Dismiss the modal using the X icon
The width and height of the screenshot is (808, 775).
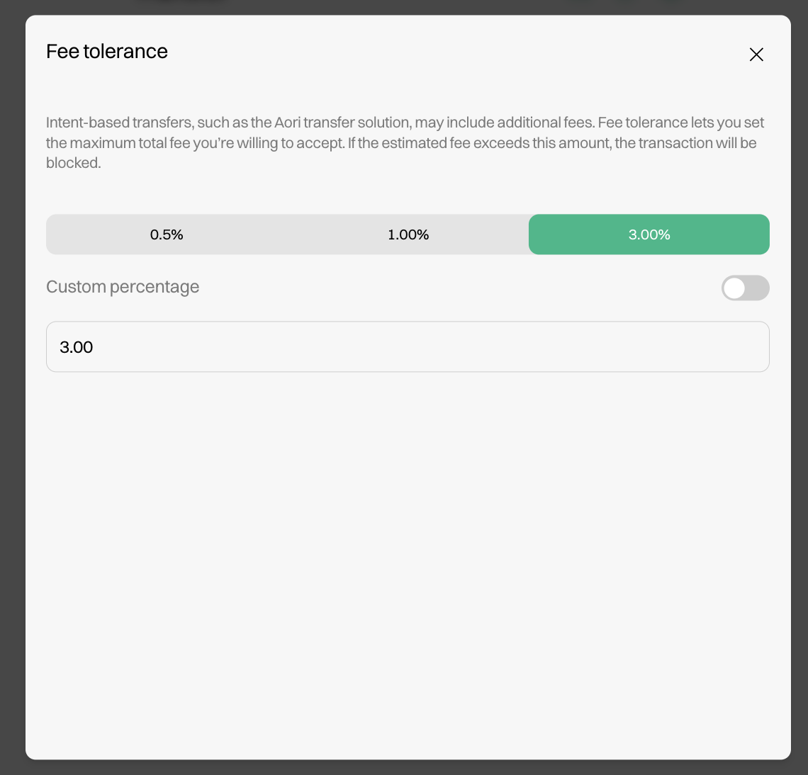tap(756, 55)
